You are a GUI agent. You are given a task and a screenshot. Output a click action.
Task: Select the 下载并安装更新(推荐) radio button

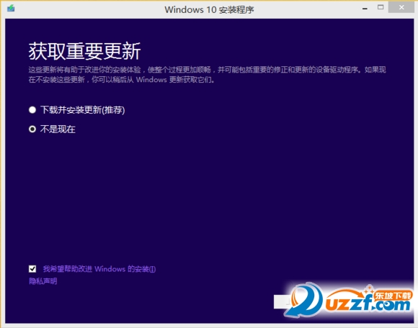[32, 110]
